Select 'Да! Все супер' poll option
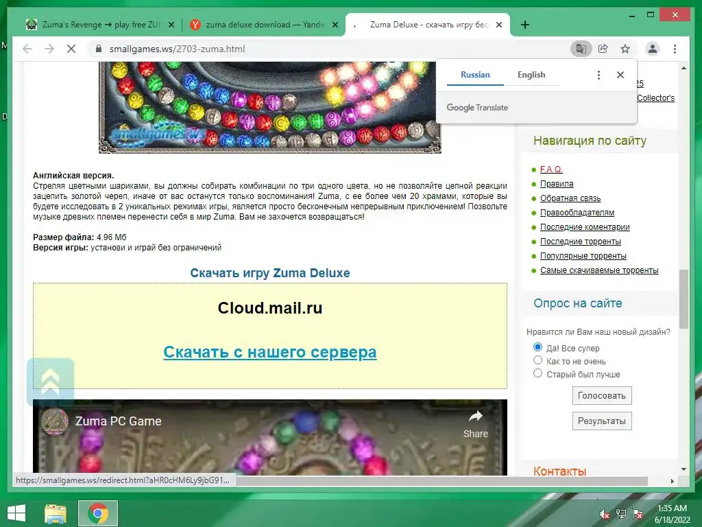Screen dimensions: 702x527 tap(537, 347)
